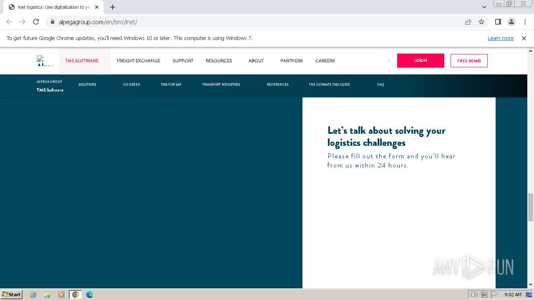Image resolution: width=534 pixels, height=300 pixels.
Task: Click the browser forward arrow
Action: coord(23,22)
